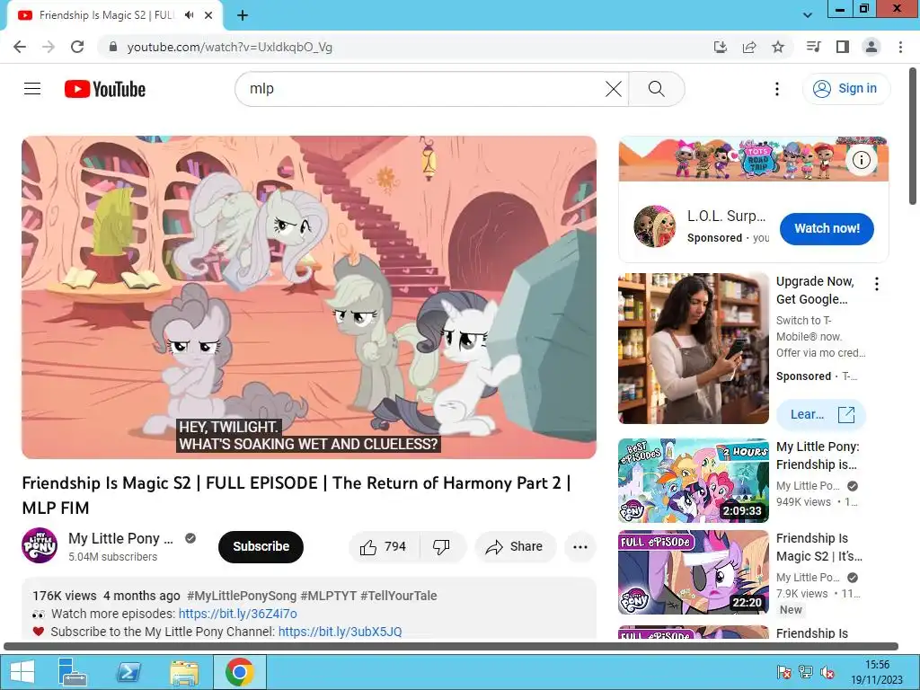This screenshot has width=920, height=690.
Task: Dislike the video
Action: click(x=442, y=547)
